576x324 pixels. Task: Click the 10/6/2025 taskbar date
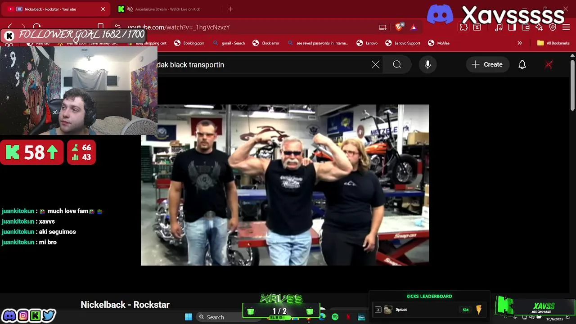coord(555,319)
